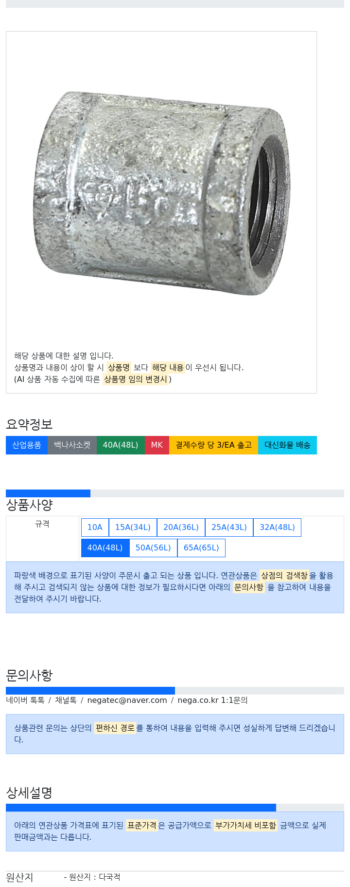Click the 백나사소켓 gray tag
Screen dimensions: 350x887
[72, 445]
